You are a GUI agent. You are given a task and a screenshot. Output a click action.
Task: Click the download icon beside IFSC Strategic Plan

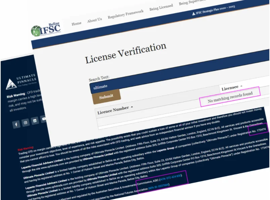pos(193,14)
